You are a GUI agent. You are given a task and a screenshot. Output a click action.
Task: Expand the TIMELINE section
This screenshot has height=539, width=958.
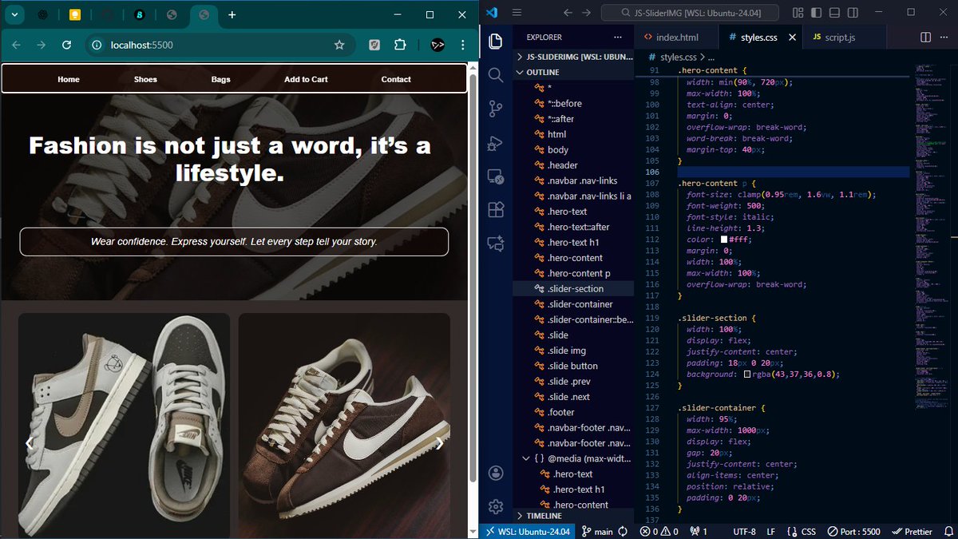575,516
